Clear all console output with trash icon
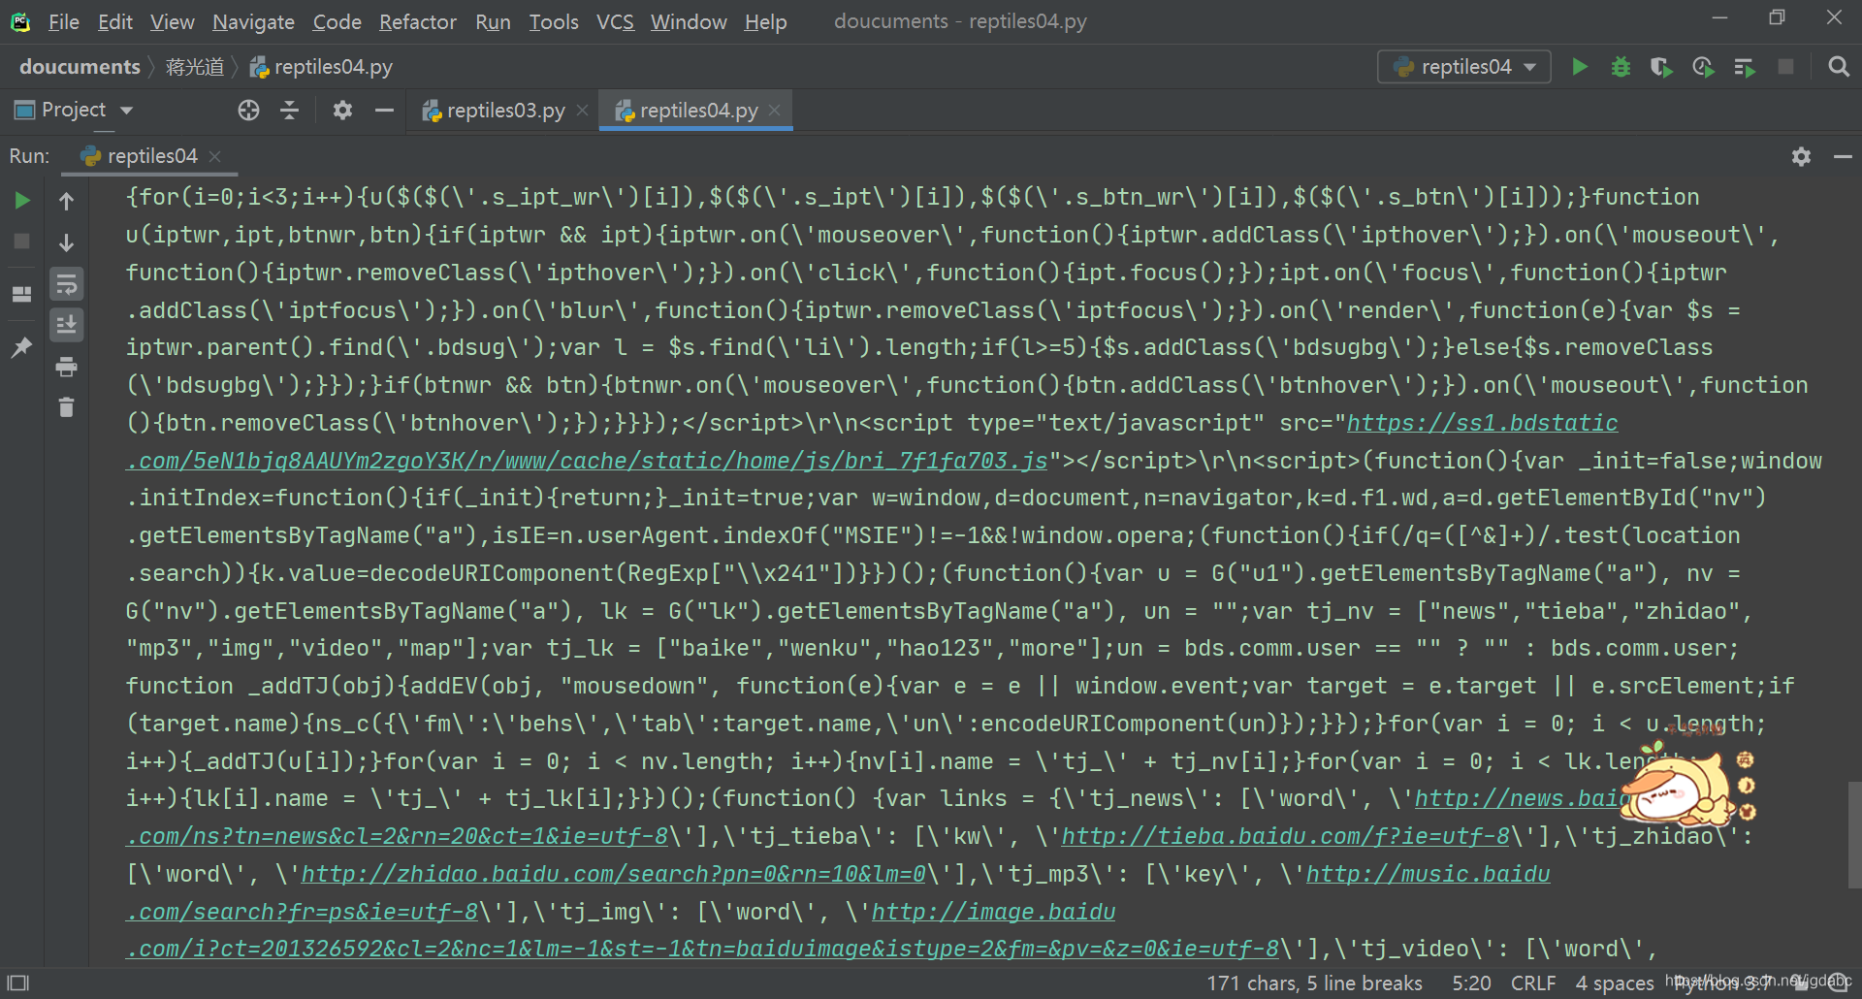 click(66, 407)
